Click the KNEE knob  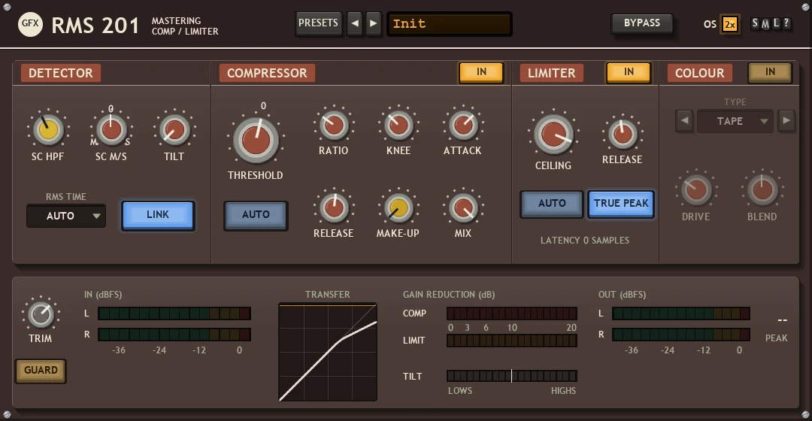point(398,125)
